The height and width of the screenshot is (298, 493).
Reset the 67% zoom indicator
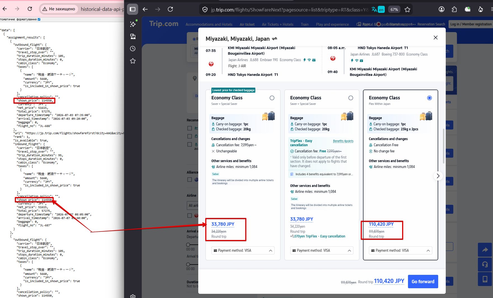[394, 9]
